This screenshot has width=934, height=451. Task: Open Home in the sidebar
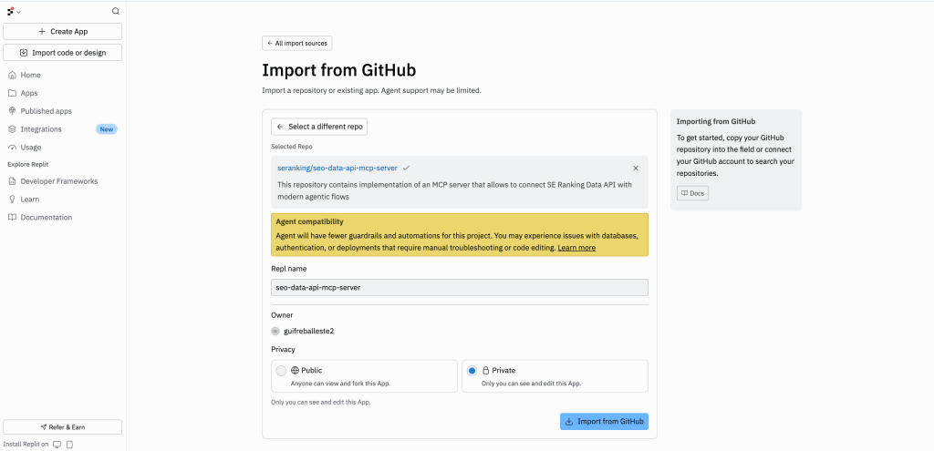[30, 75]
